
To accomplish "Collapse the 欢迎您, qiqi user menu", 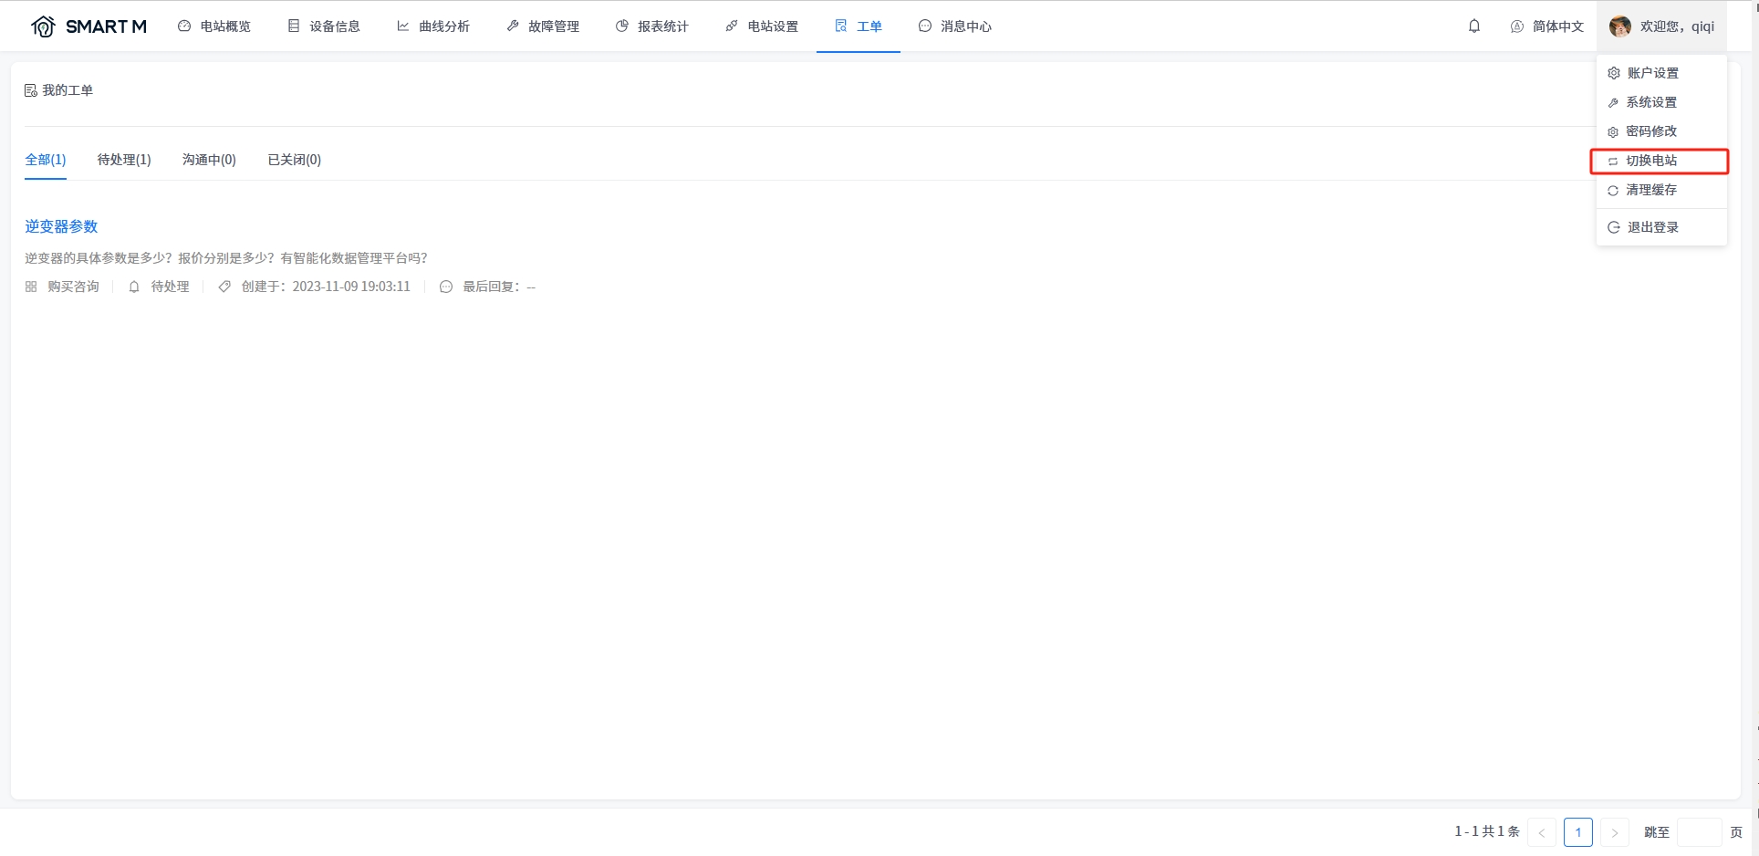I will pos(1676,26).
